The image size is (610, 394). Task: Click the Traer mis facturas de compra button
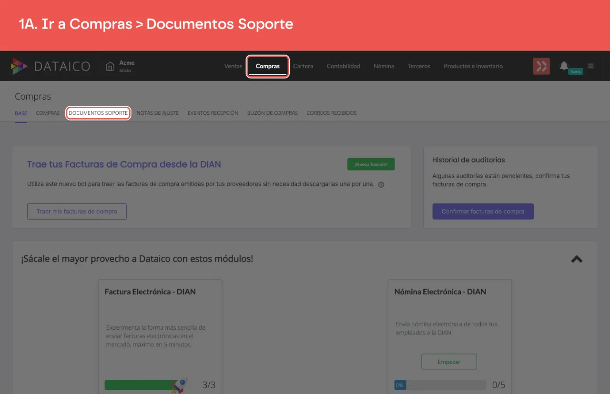click(77, 212)
